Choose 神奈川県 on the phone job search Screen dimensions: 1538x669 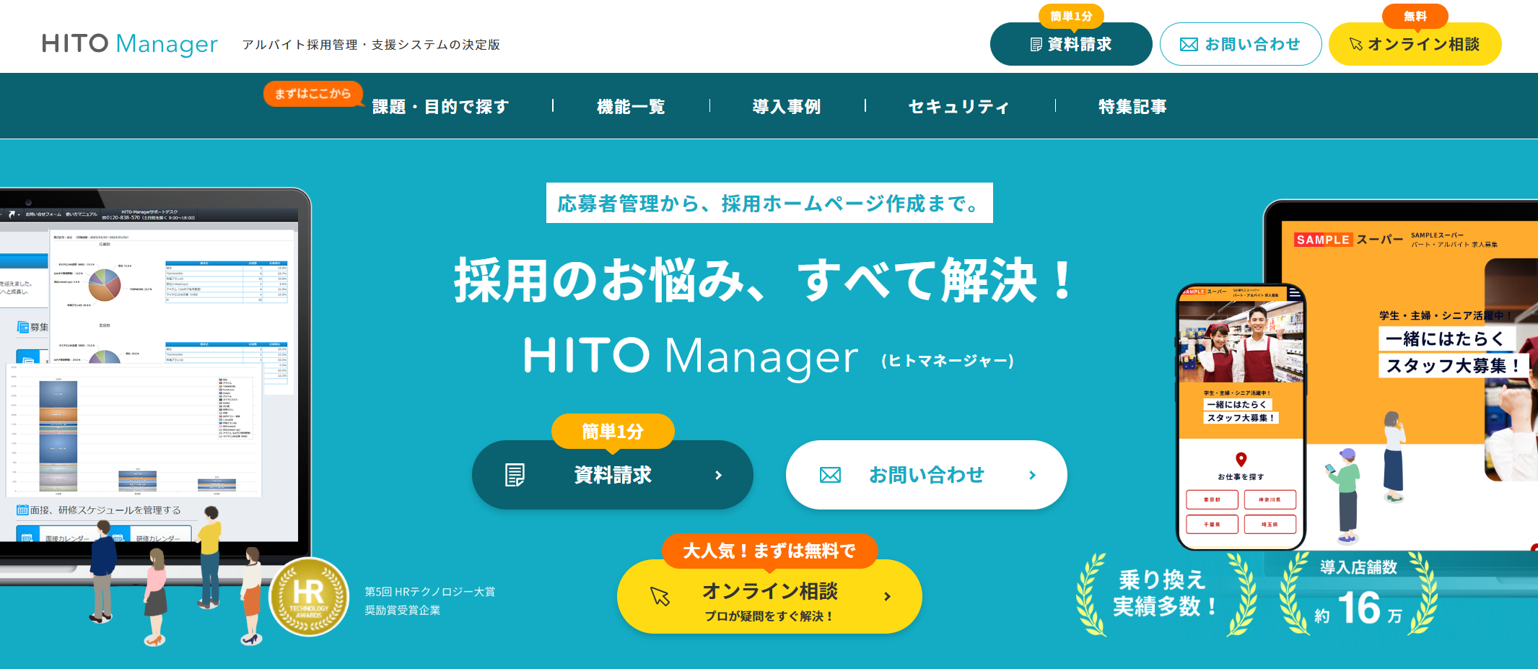point(1270,499)
